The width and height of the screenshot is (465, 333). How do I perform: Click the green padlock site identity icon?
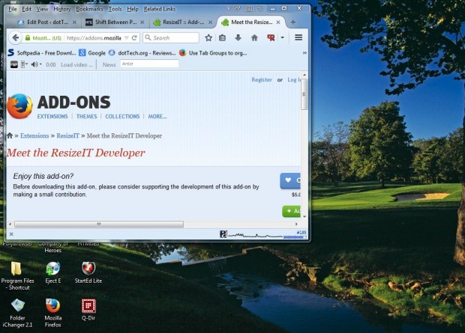pyautogui.click(x=28, y=38)
